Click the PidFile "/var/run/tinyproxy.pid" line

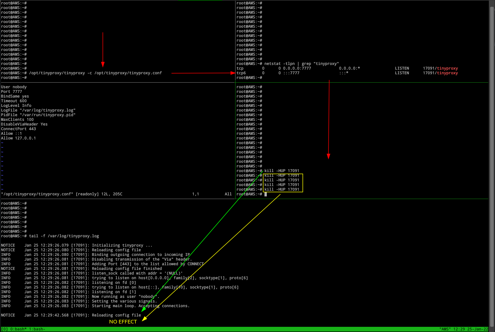[x=38, y=115]
